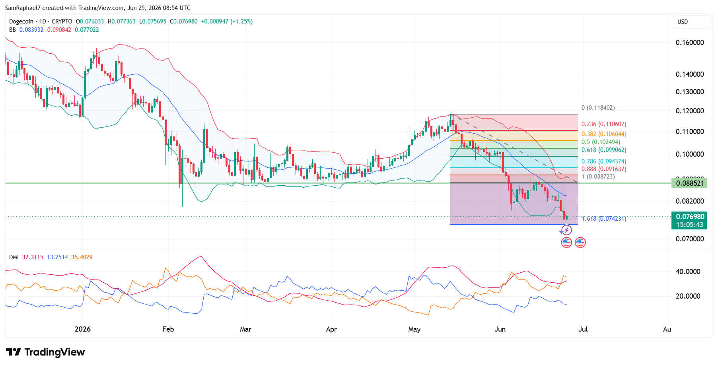Click BB lower value 0.077022
Viewport: 718px width, 367px height.
(x=87, y=30)
